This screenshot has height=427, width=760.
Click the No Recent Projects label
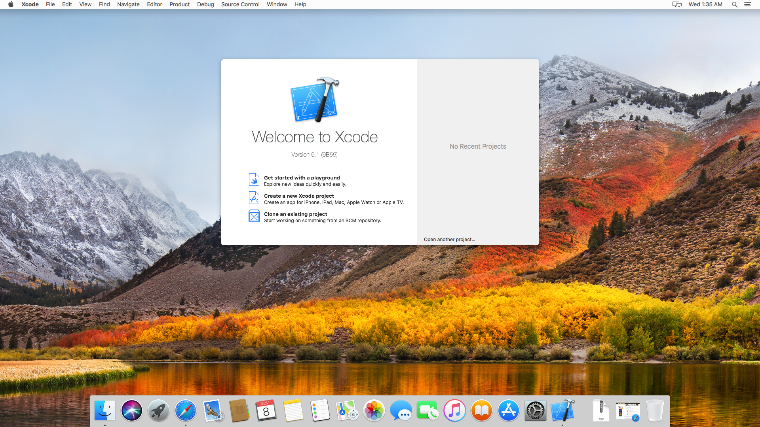[478, 146]
